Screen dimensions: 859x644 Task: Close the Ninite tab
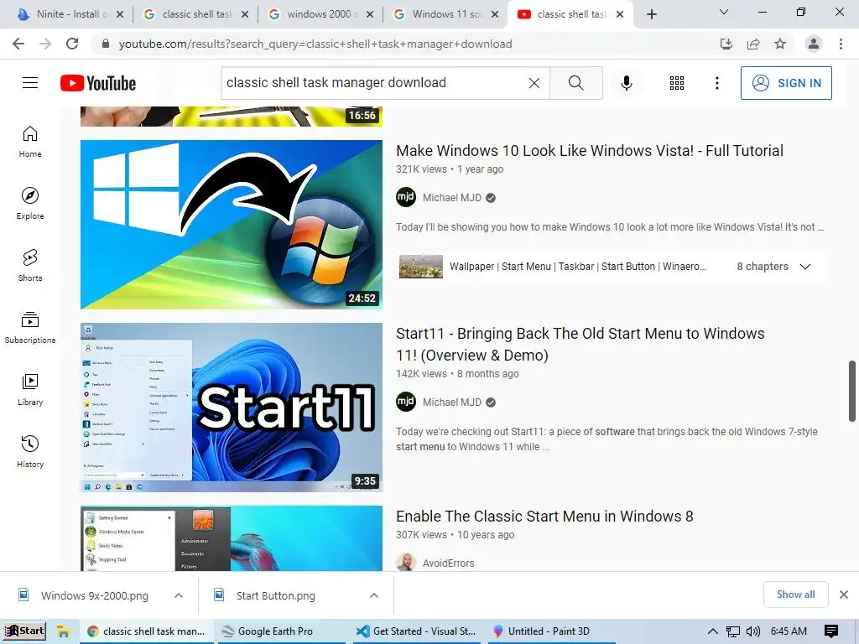click(120, 14)
